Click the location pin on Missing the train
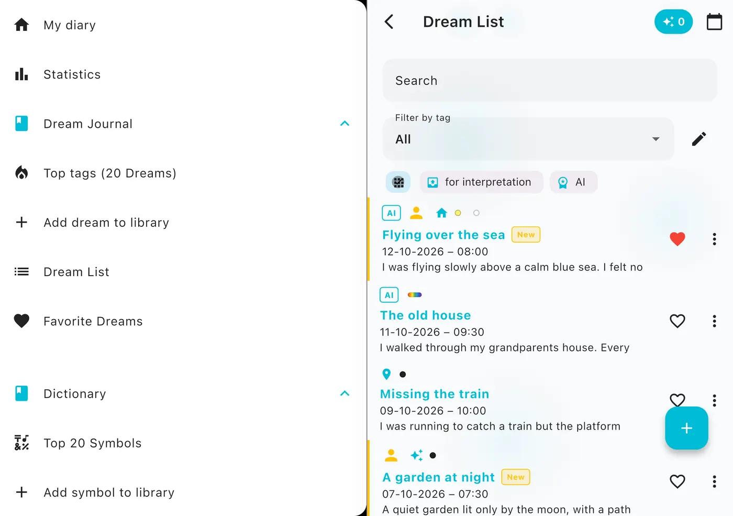733x516 pixels. click(386, 374)
